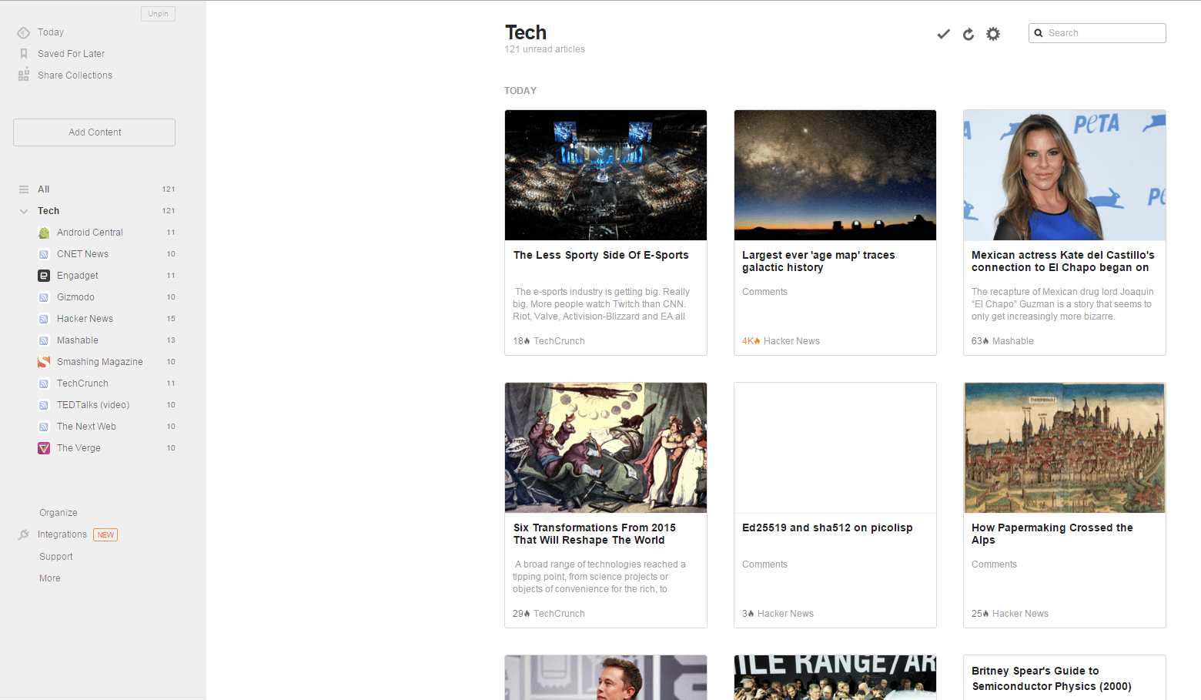Image resolution: width=1201 pixels, height=700 pixels.
Task: Open the Smashing Magazine feed
Action: (x=100, y=362)
